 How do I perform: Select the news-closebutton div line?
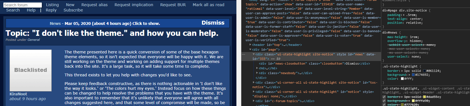tap(314, 63)
